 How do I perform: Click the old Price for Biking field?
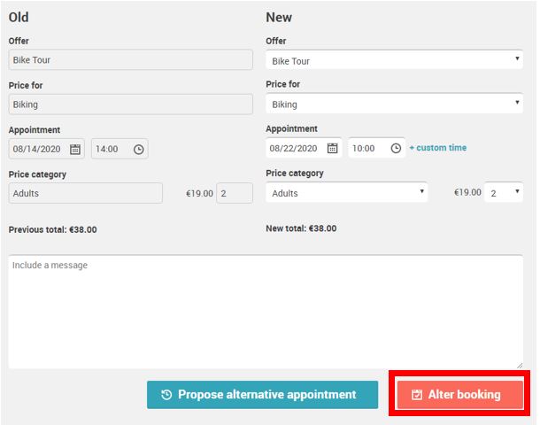[x=130, y=104]
